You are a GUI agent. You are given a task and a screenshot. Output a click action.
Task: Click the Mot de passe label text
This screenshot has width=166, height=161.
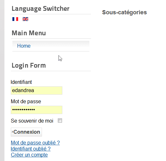coord(26,101)
